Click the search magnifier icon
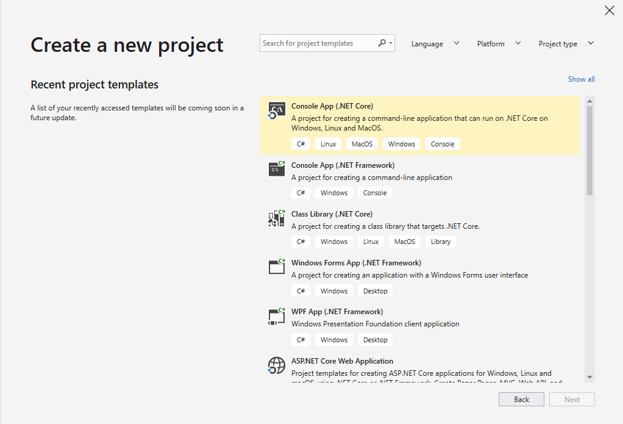Screen dimensions: 623x424 (x=382, y=43)
